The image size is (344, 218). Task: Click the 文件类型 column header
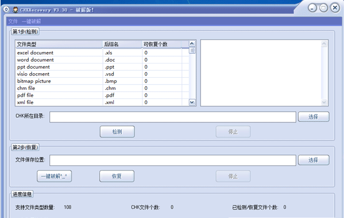(x=59, y=45)
